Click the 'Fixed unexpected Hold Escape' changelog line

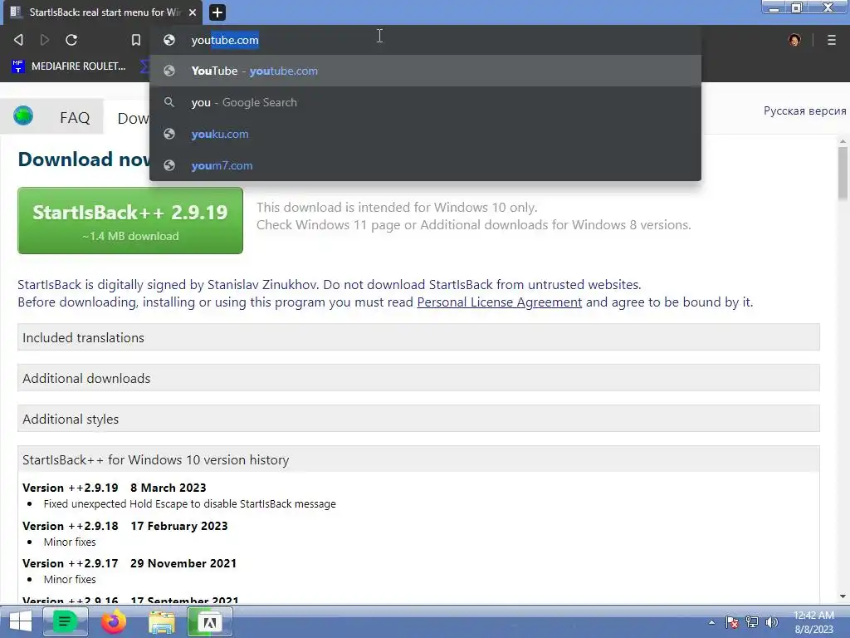190,503
